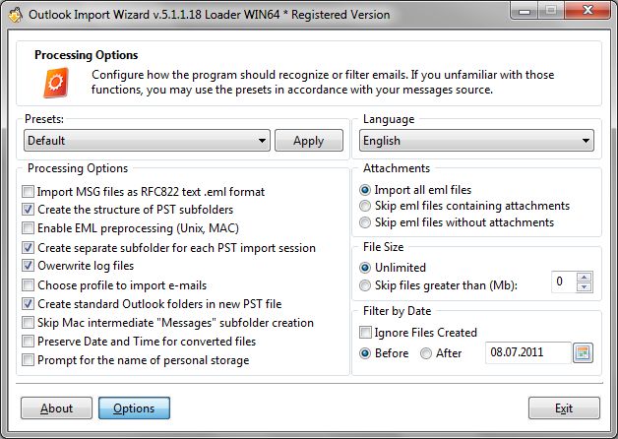The height and width of the screenshot is (439, 618).
Task: Click the Apply preset button
Action: pyautogui.click(x=309, y=141)
